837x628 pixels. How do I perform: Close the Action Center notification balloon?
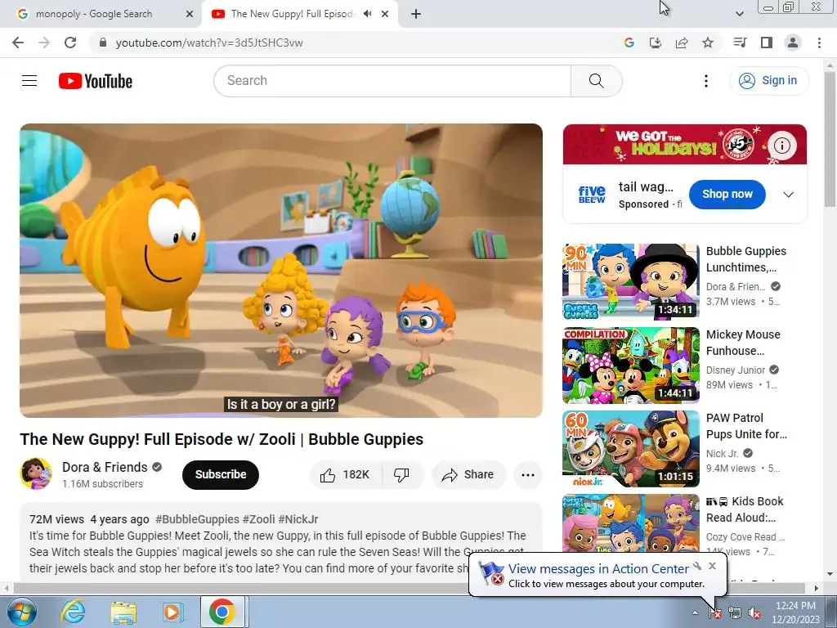click(x=712, y=566)
